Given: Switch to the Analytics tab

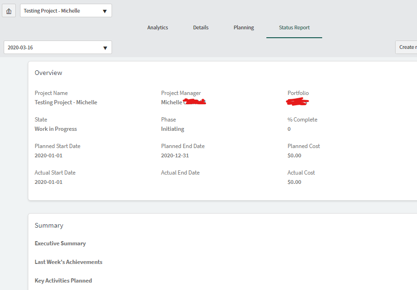Looking at the screenshot, I should pyautogui.click(x=157, y=27).
